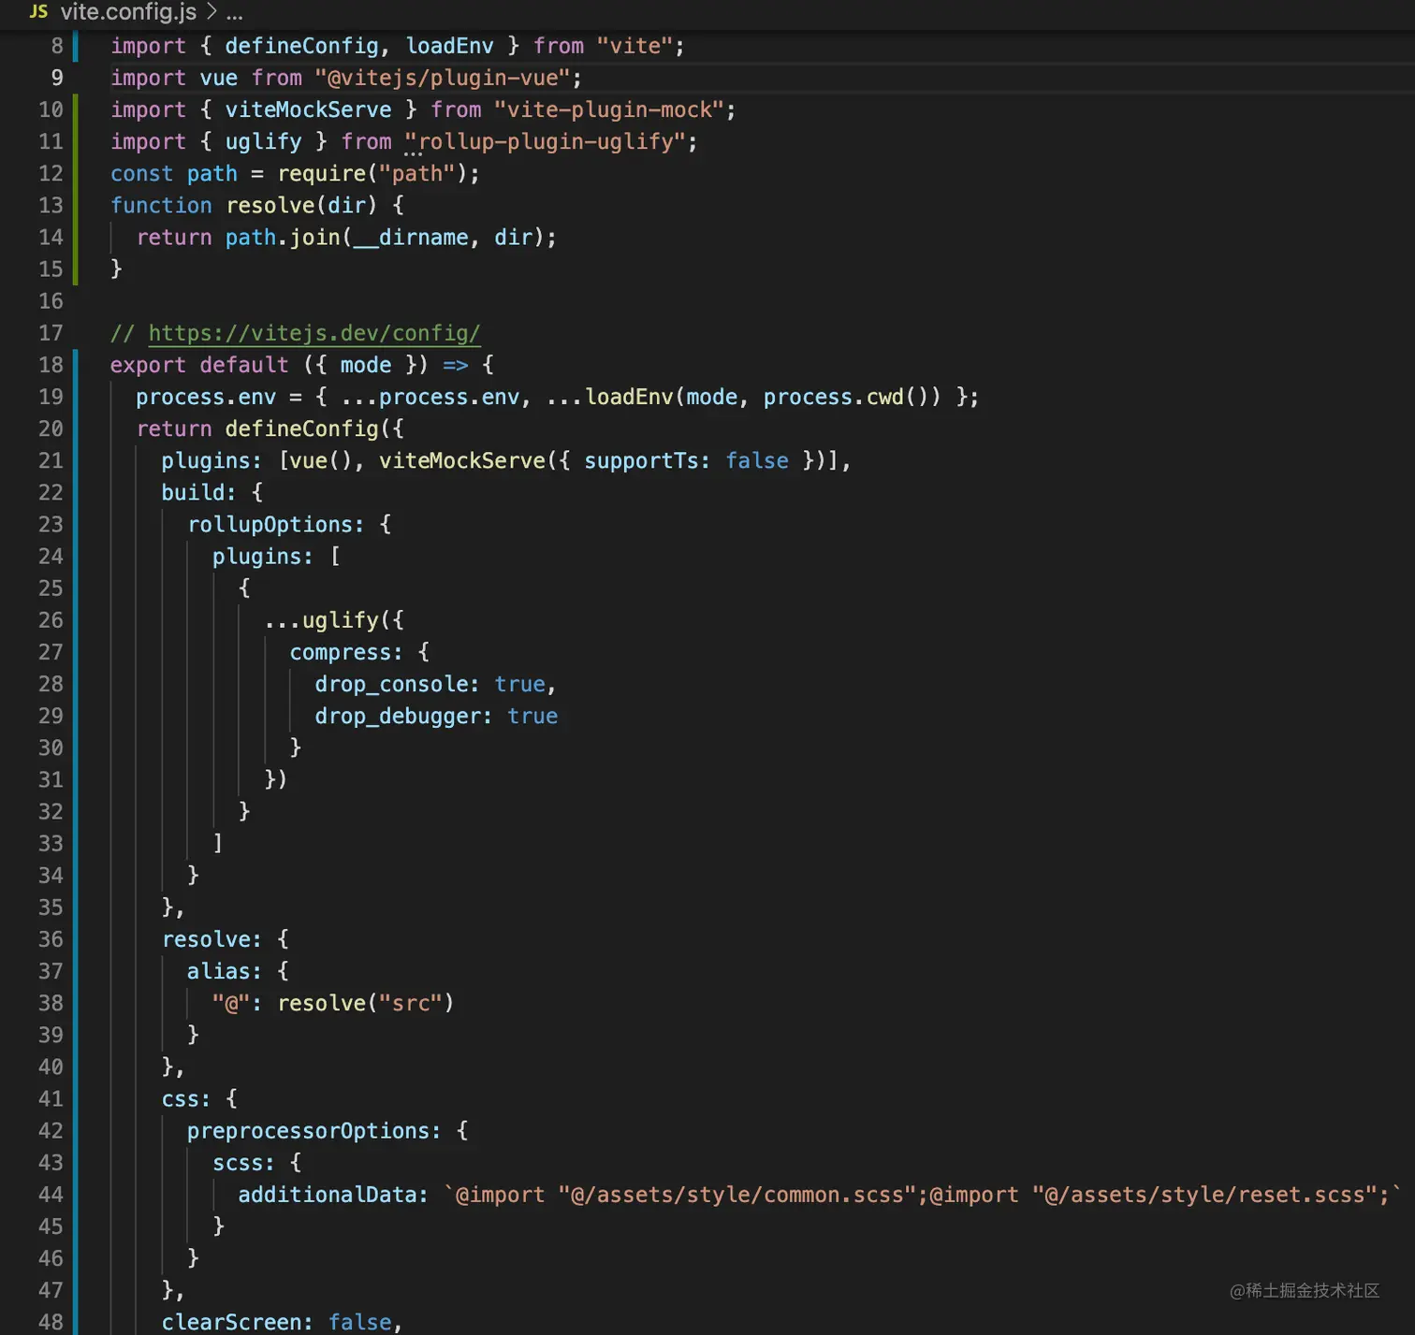
Task: Click the clearScreen key
Action: coord(231,1322)
